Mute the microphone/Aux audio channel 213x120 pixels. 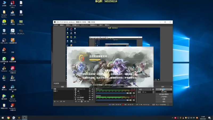pos(131,93)
